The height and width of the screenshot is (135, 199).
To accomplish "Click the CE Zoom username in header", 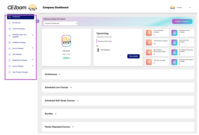I will point(179,8).
